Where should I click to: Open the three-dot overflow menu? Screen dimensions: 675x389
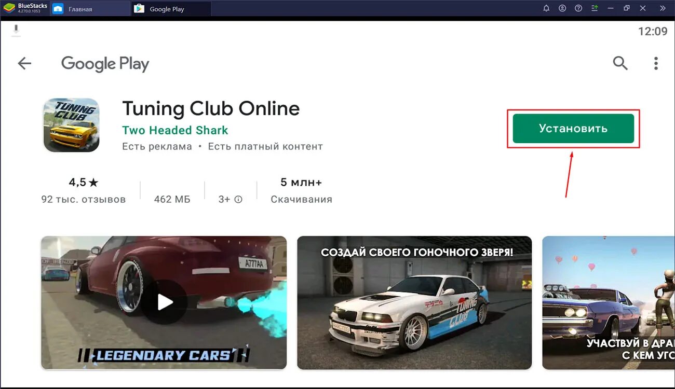pyautogui.click(x=656, y=63)
